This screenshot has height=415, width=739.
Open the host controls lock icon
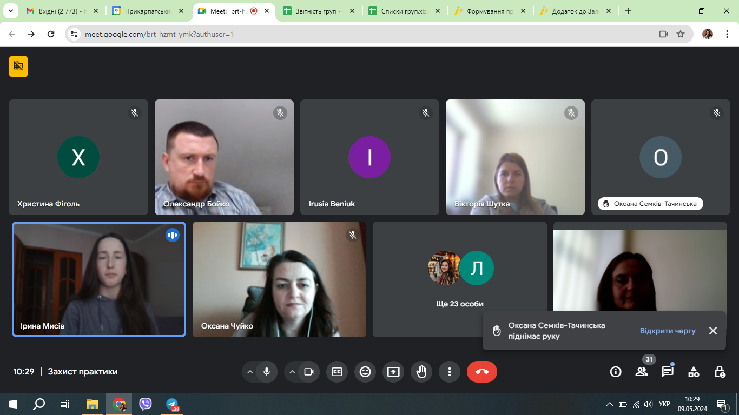[x=720, y=372]
